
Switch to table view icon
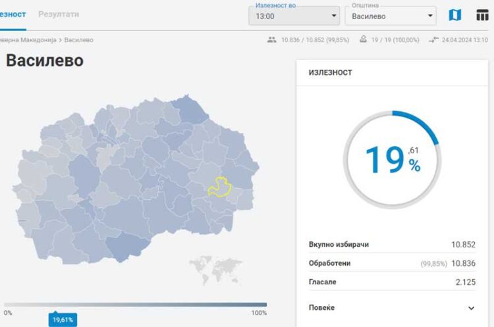click(482, 14)
